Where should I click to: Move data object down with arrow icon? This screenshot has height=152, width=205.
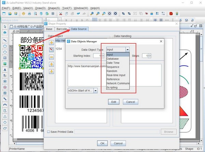pos(51,71)
